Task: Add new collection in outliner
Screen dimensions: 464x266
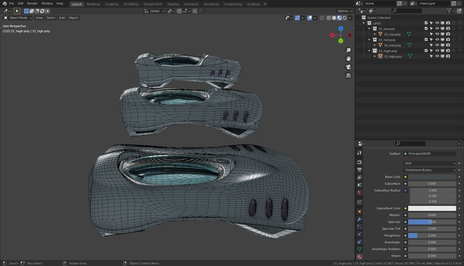Action: point(459,11)
